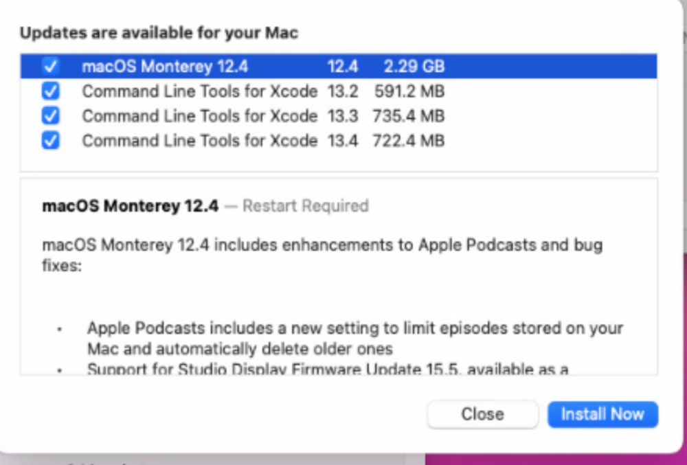This screenshot has width=687, height=465.
Task: Toggle Command Line Tools for Xcode 13.3 checkbox
Action: (x=50, y=116)
